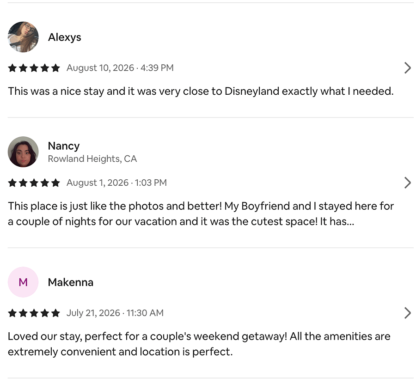Viewport: 416px width, 390px height.
Task: Click Makenna's pink M avatar
Action: pos(23,282)
